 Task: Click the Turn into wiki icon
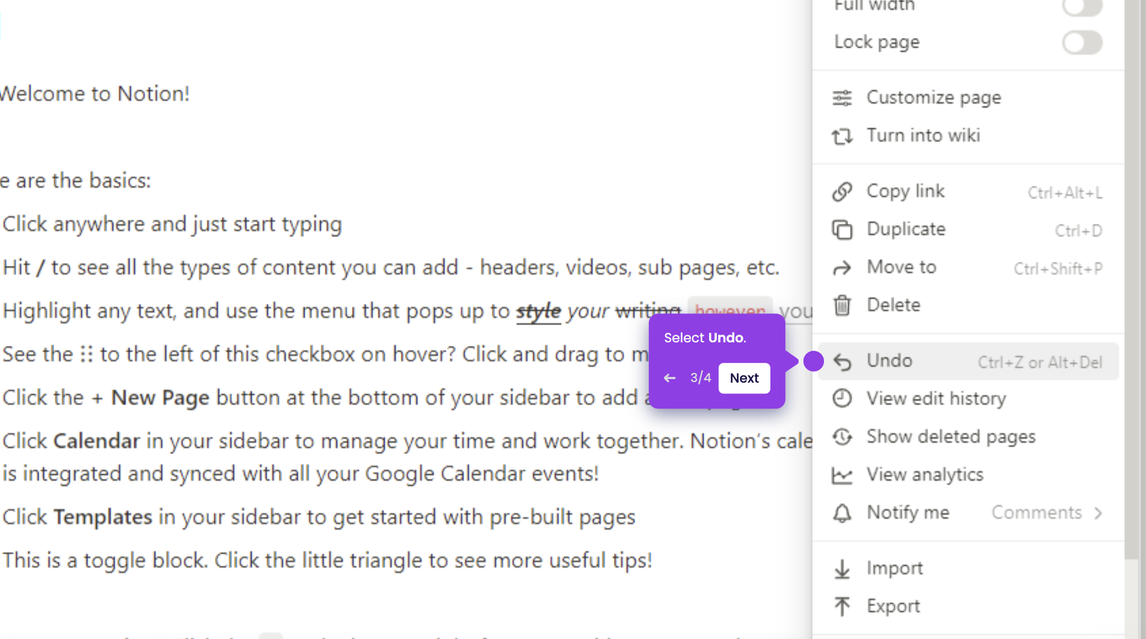(x=843, y=136)
